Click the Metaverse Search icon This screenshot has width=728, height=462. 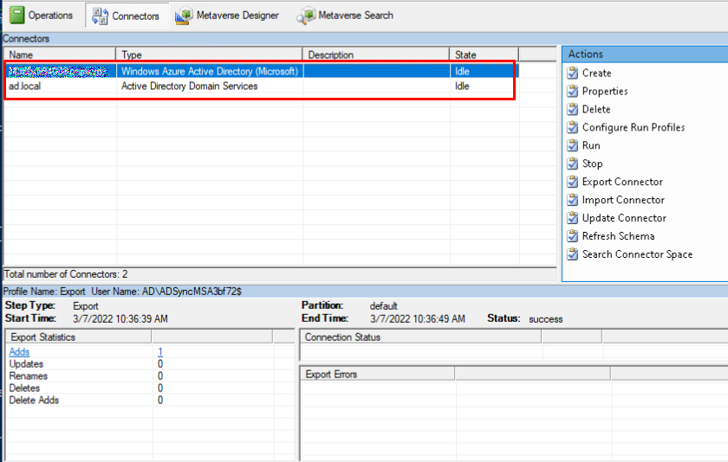(306, 16)
